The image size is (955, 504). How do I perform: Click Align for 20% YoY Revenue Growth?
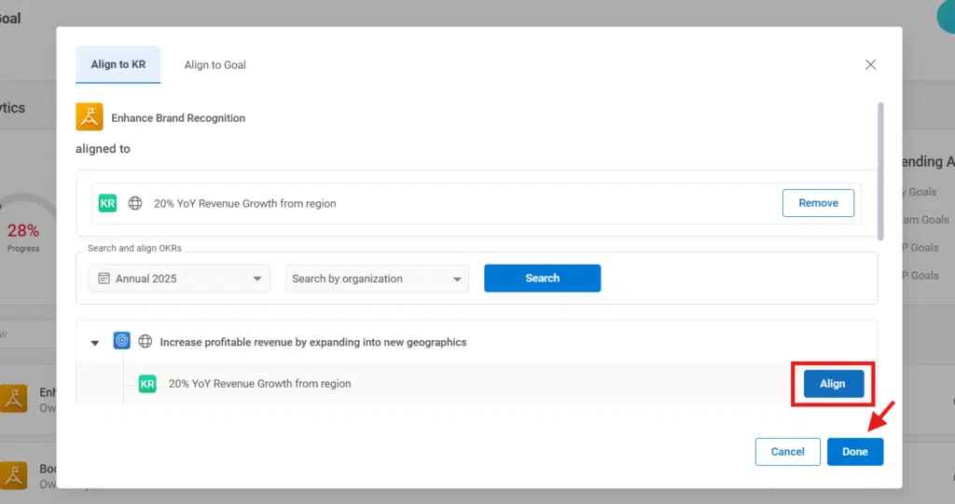click(832, 384)
